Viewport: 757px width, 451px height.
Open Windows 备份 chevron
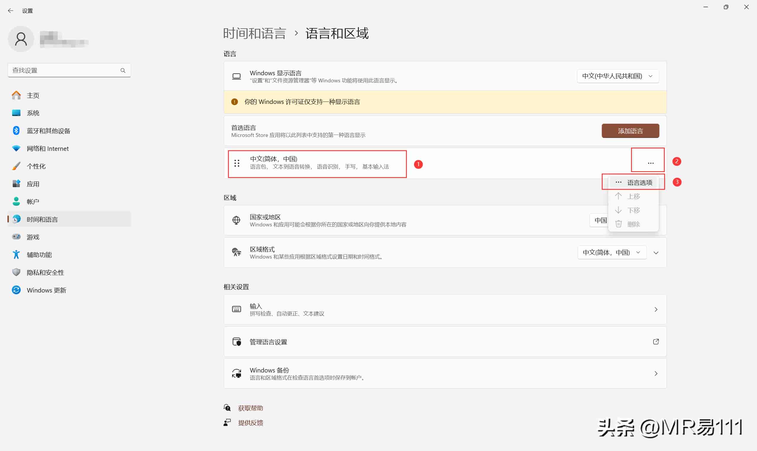pos(656,373)
